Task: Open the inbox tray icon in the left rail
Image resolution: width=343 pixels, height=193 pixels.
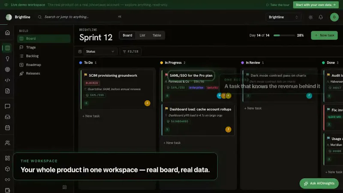Action: (7, 117)
